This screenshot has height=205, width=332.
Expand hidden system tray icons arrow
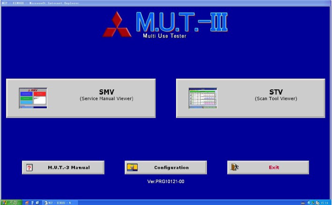click(309, 203)
